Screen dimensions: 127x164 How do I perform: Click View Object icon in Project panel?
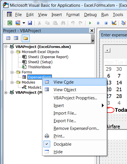pos(16,38)
